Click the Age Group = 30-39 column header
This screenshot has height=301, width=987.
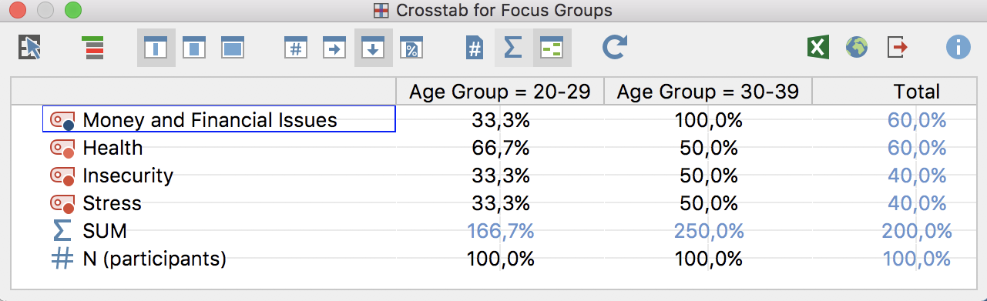[x=708, y=92]
